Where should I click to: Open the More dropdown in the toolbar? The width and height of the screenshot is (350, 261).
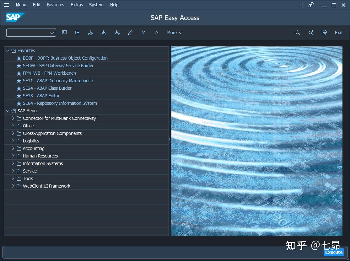175,33
